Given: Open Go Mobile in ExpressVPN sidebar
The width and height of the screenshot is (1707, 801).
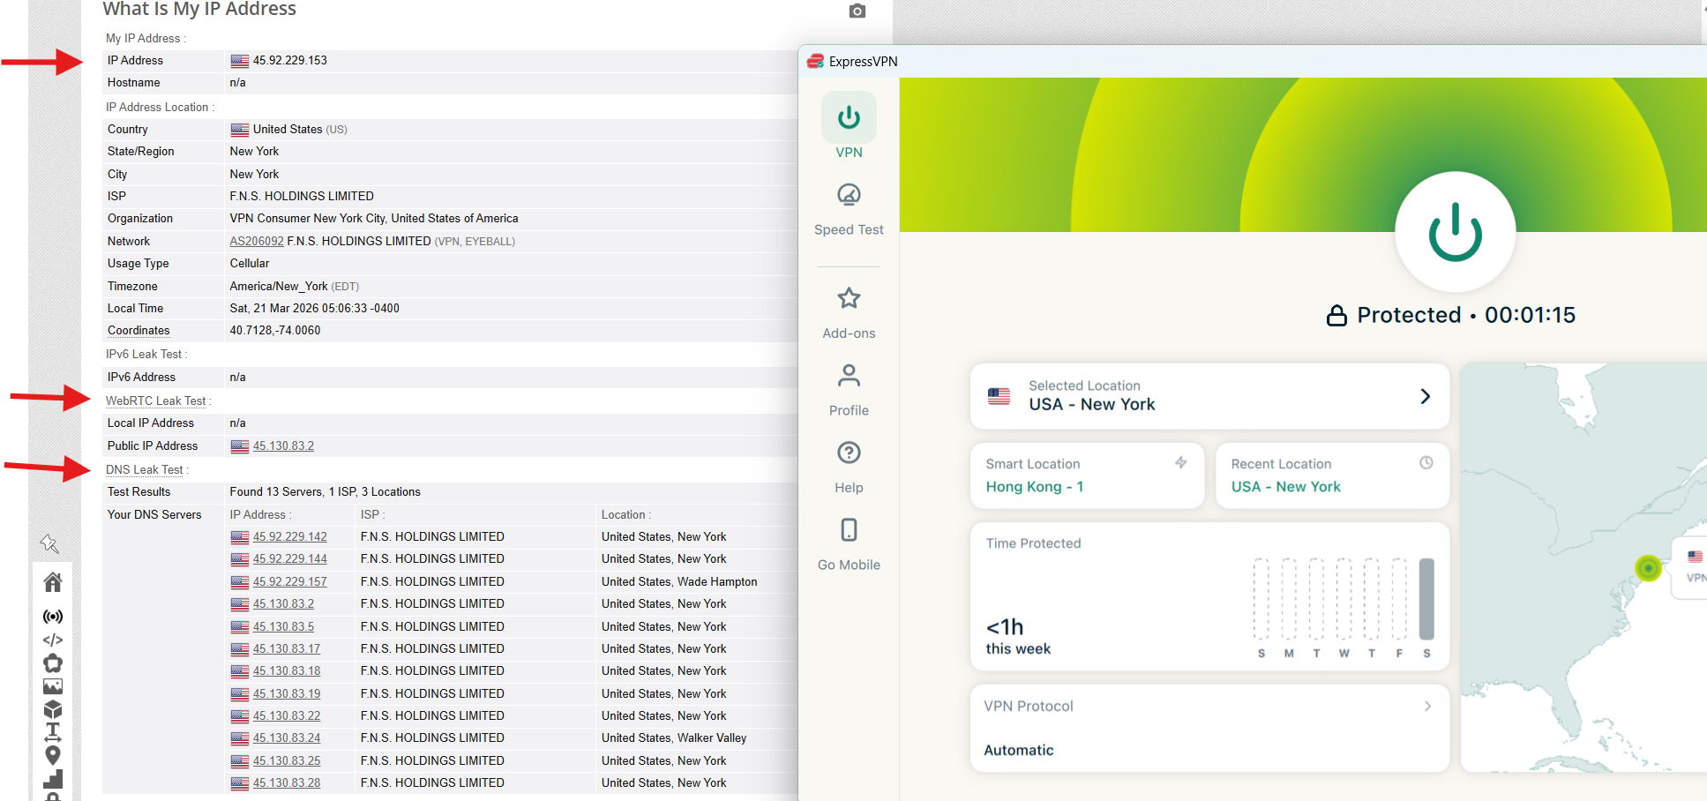Looking at the screenshot, I should 849,544.
